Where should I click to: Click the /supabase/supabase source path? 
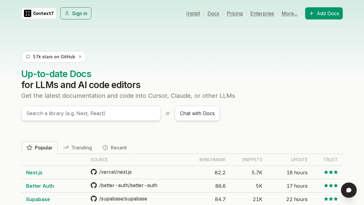pos(123,199)
